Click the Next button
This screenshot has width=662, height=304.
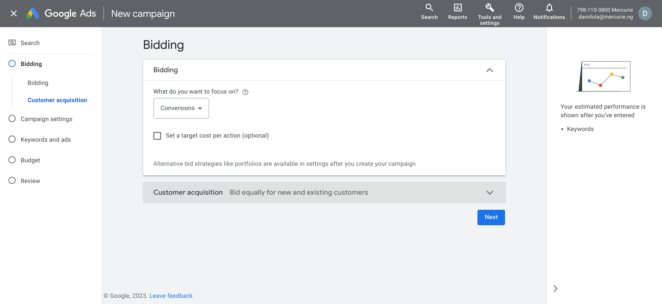pyautogui.click(x=491, y=217)
